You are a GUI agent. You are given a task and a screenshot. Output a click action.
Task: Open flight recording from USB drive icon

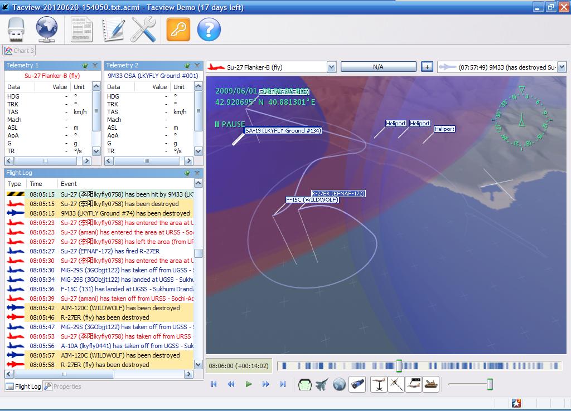point(16,30)
